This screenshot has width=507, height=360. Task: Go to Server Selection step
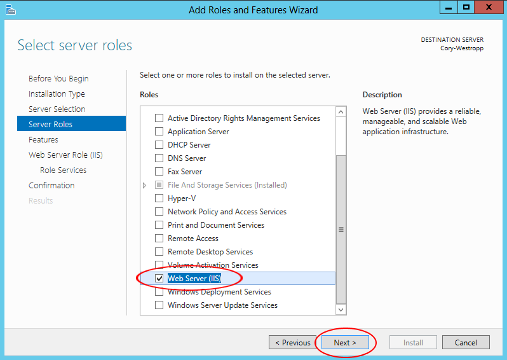57,109
